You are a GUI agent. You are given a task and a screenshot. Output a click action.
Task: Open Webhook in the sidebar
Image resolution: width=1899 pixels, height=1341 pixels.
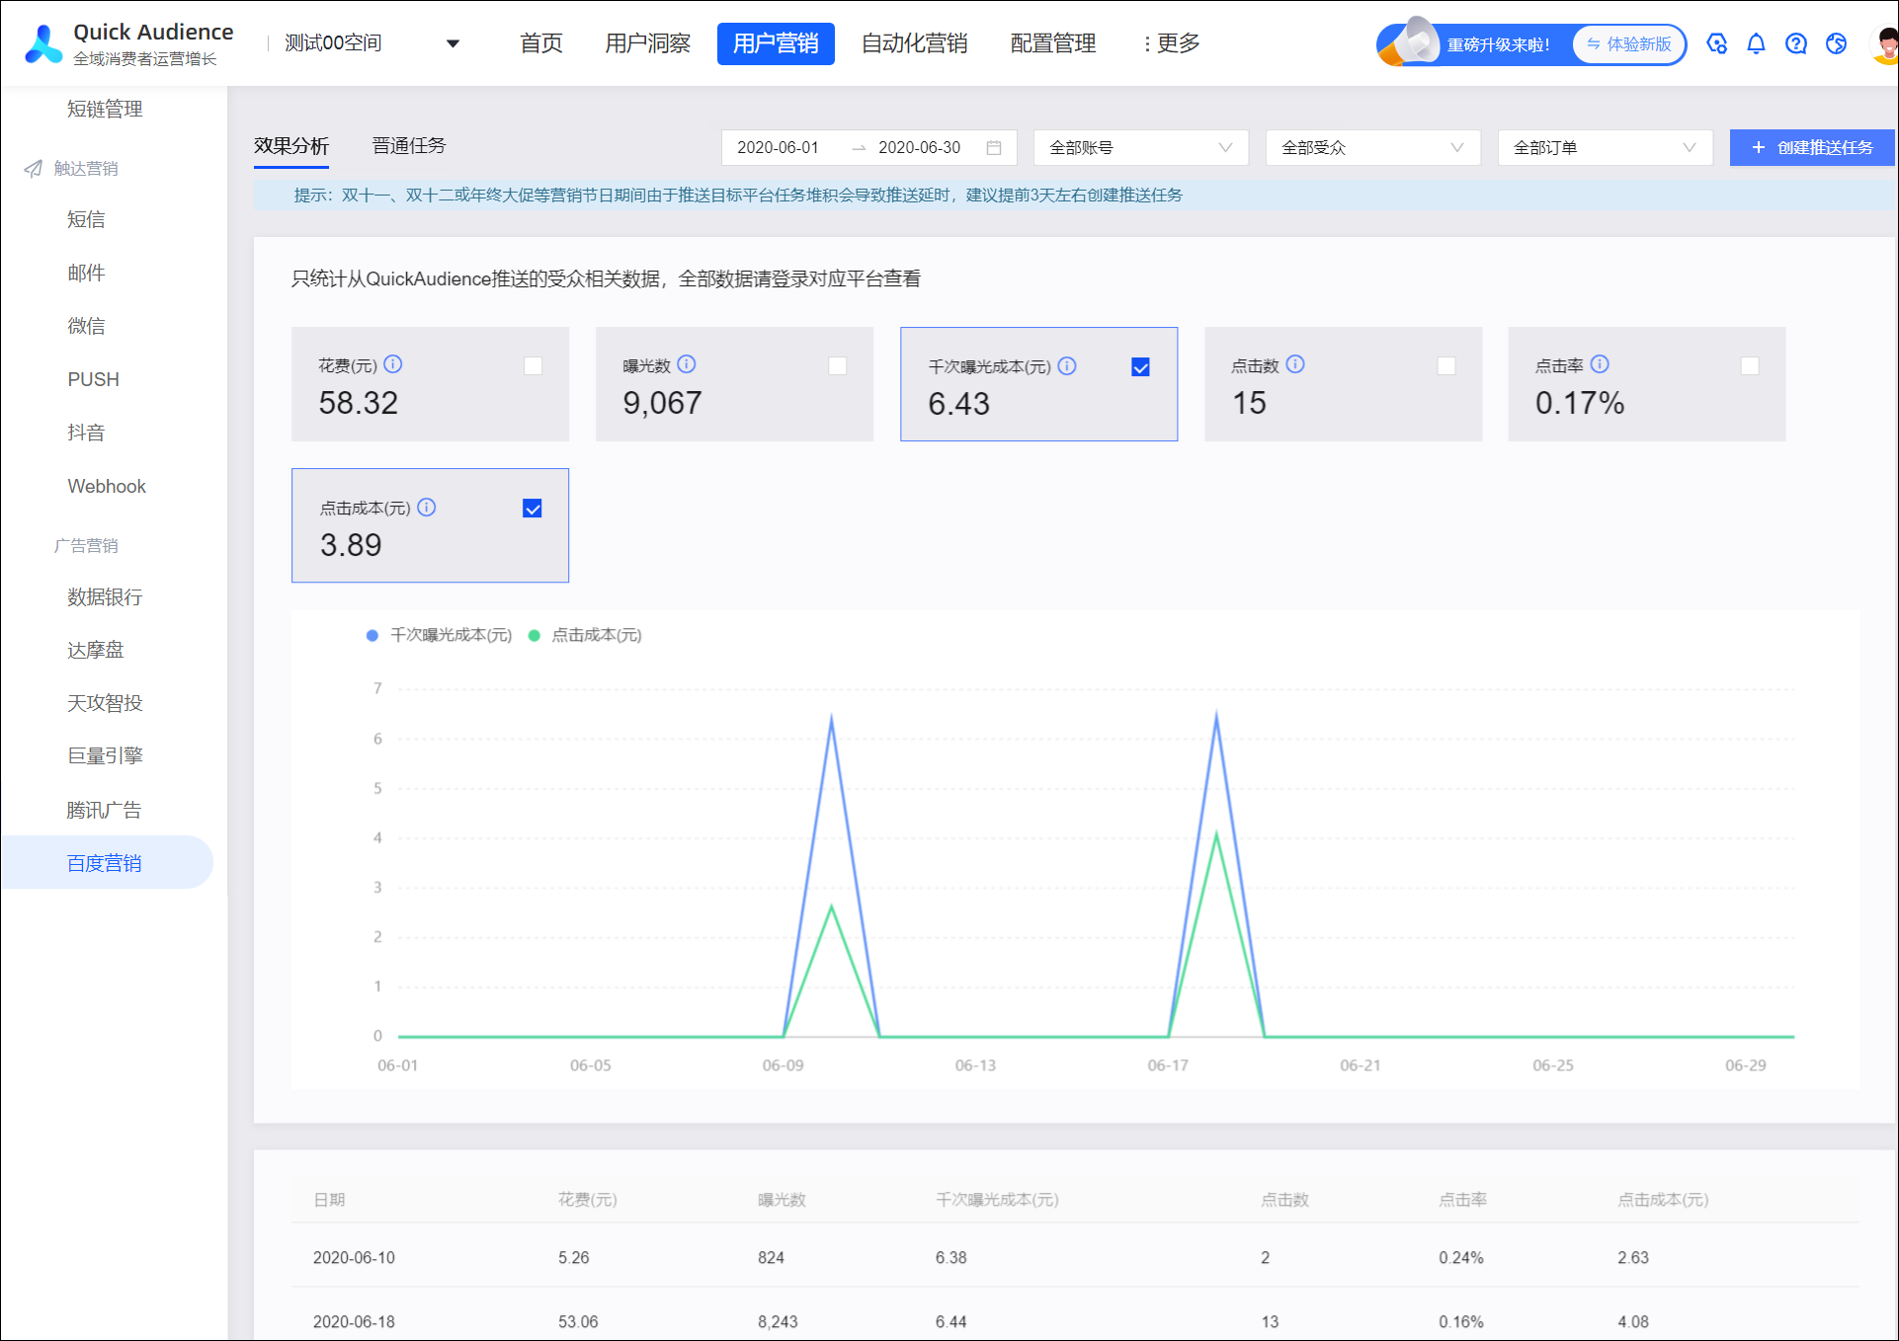[107, 487]
